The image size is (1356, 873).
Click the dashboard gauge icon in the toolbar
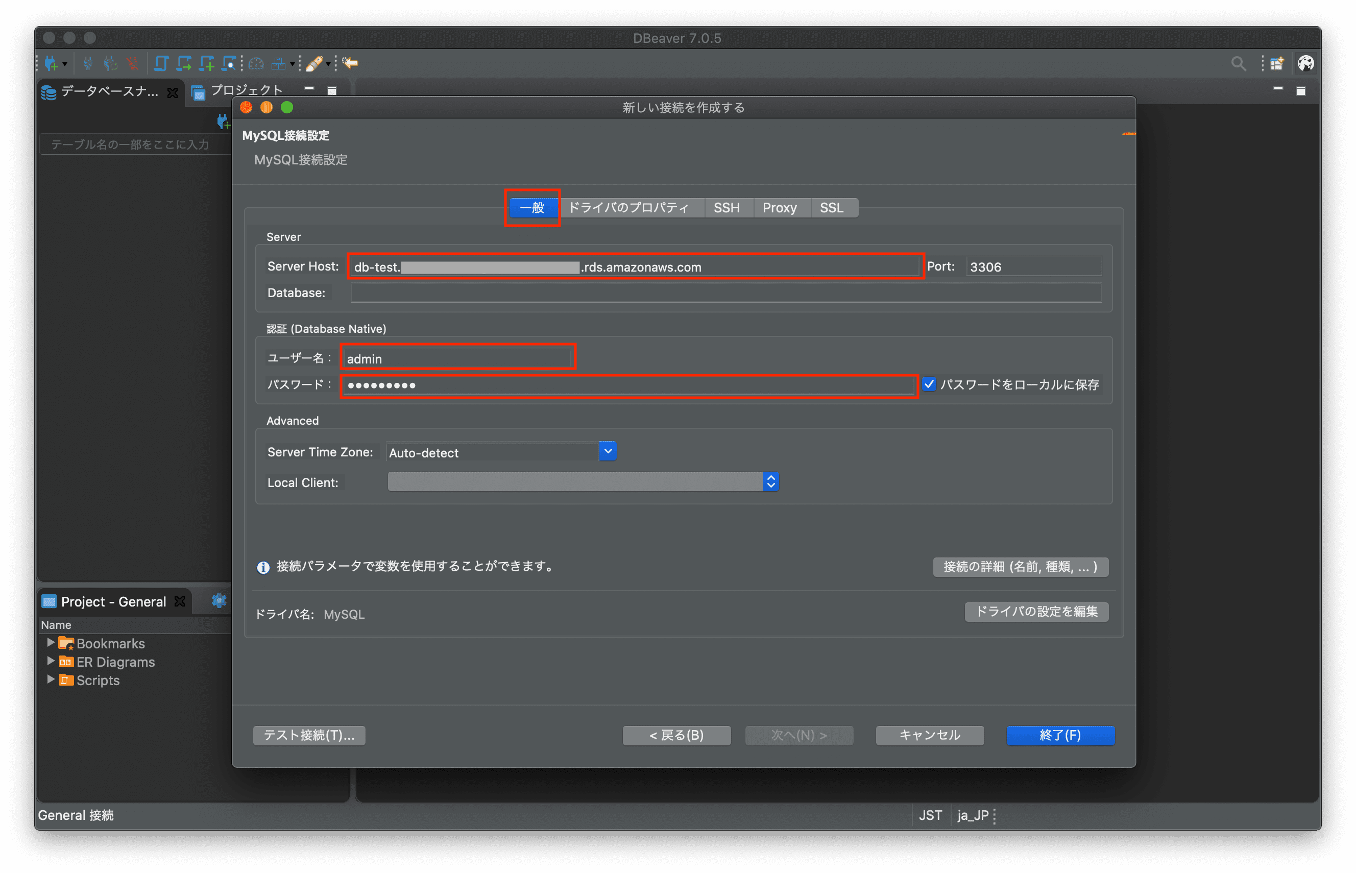coord(256,63)
